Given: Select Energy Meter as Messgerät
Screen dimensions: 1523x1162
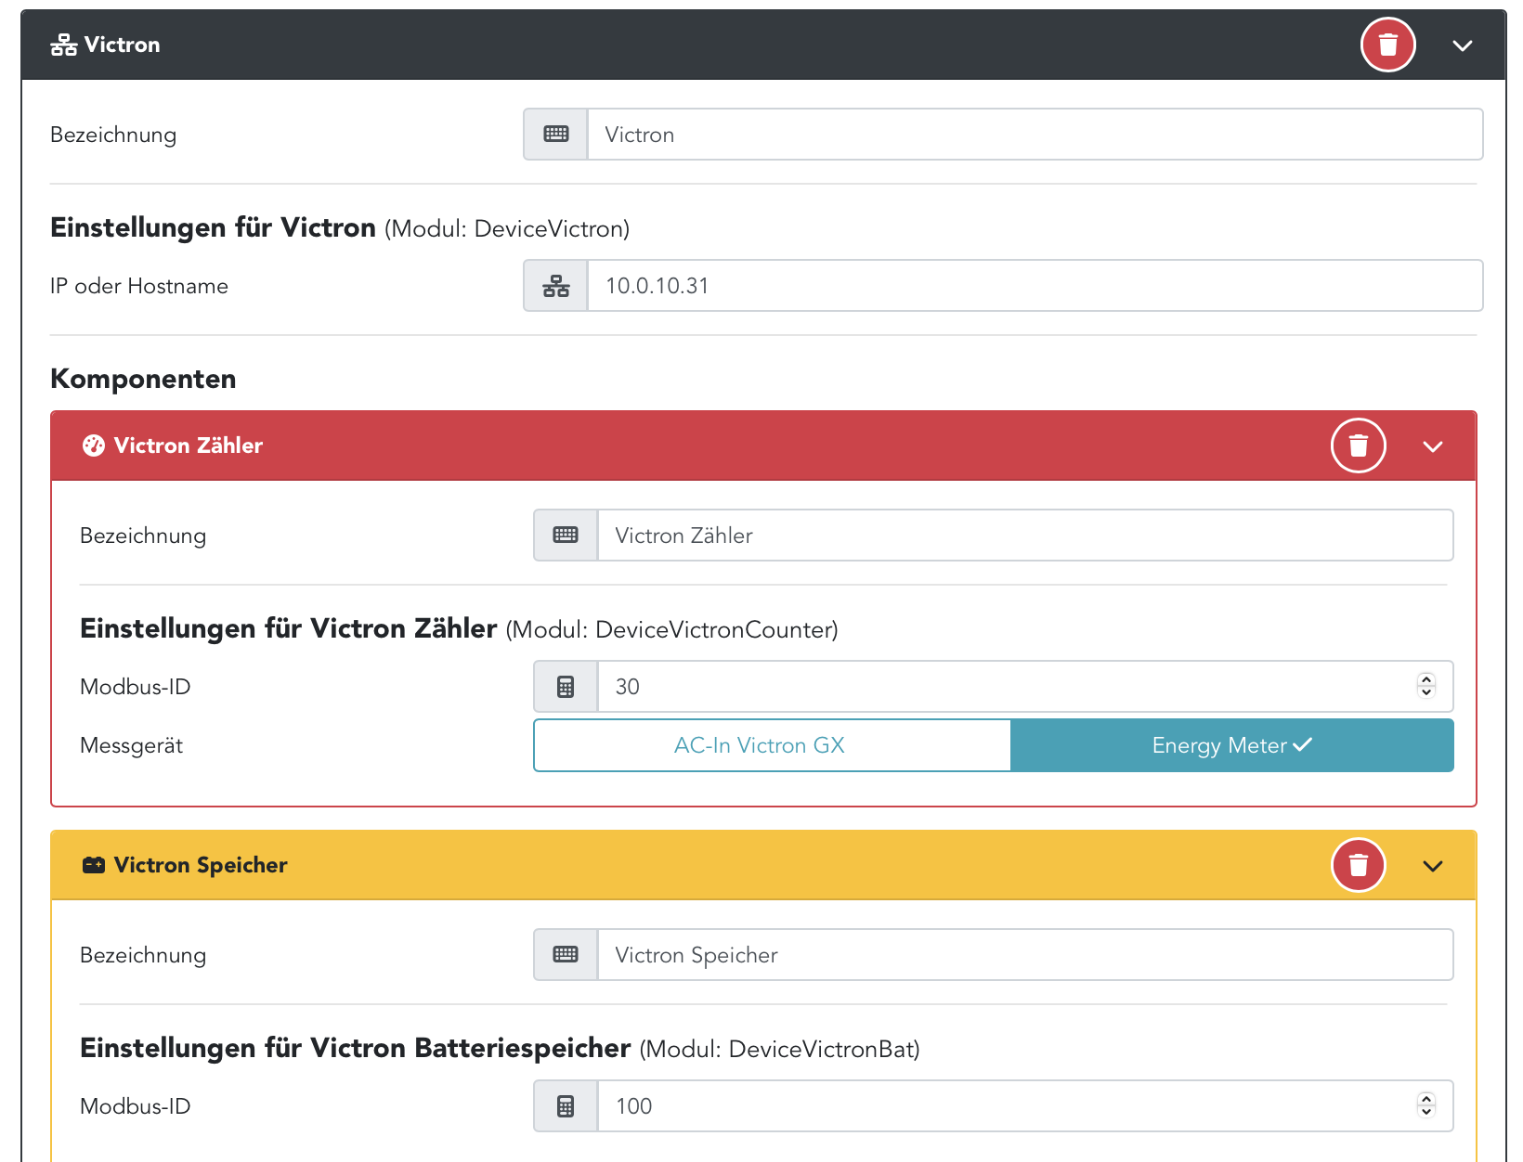Looking at the screenshot, I should [1231, 745].
